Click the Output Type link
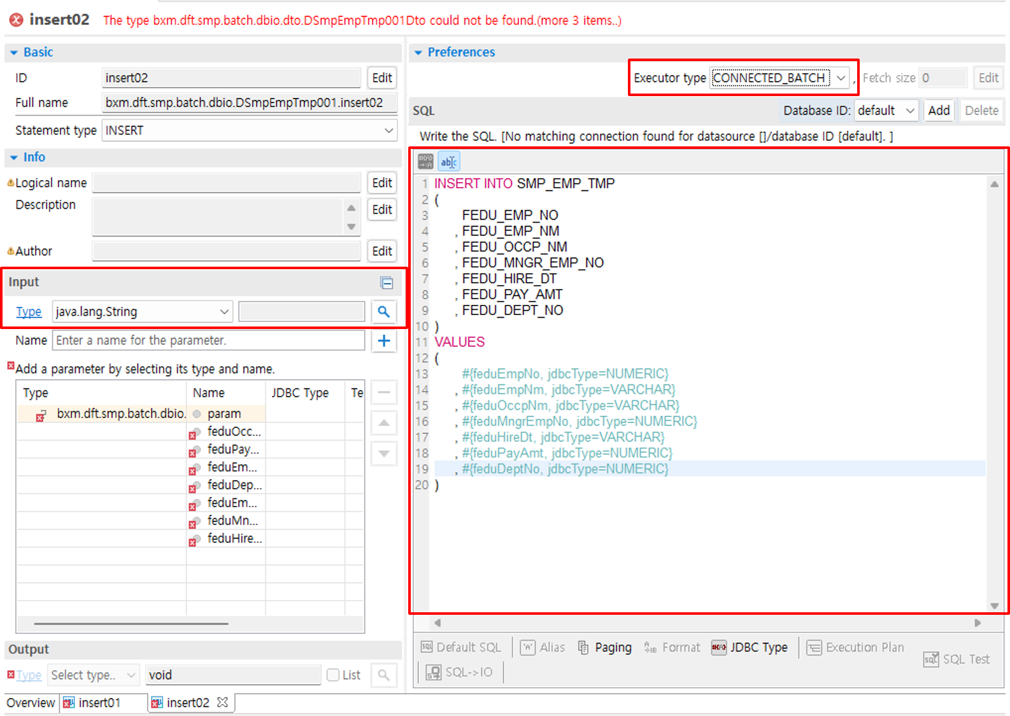 point(29,675)
